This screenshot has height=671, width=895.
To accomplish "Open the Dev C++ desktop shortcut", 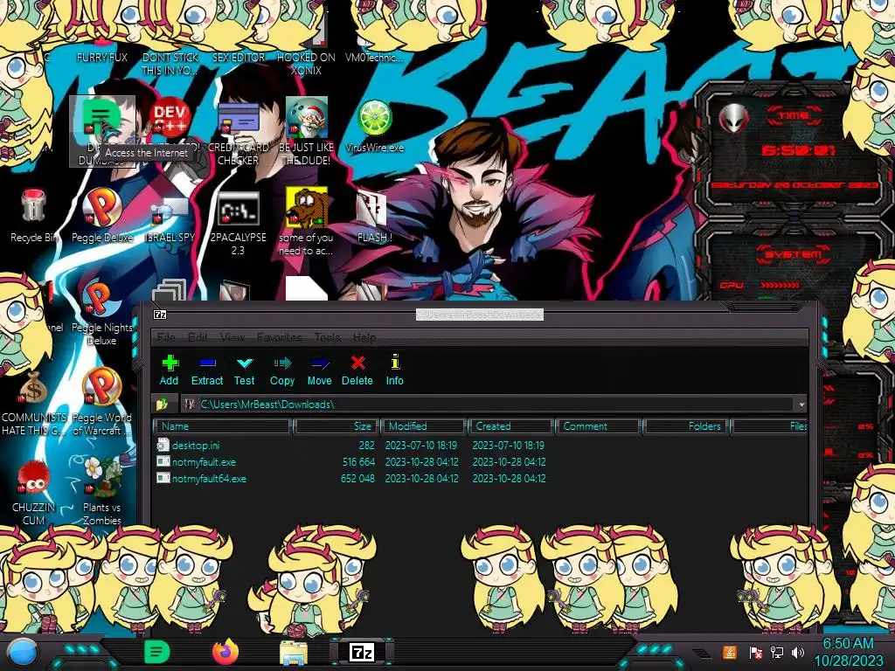I will coord(170,118).
